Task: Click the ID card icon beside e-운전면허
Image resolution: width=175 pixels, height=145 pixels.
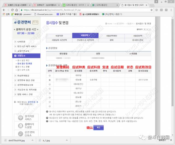Action: pyautogui.click(x=35, y=22)
